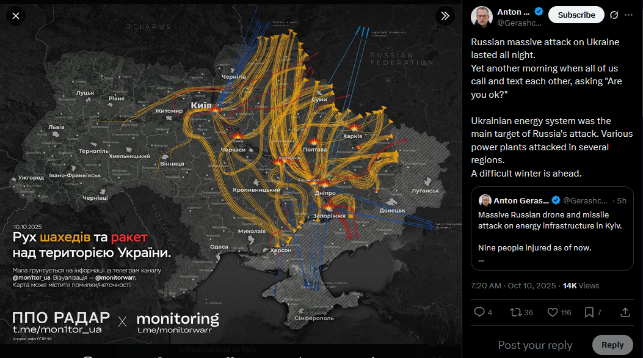Click the 10.10.2025 date on image
This screenshot has height=358, width=643.
click(x=27, y=227)
